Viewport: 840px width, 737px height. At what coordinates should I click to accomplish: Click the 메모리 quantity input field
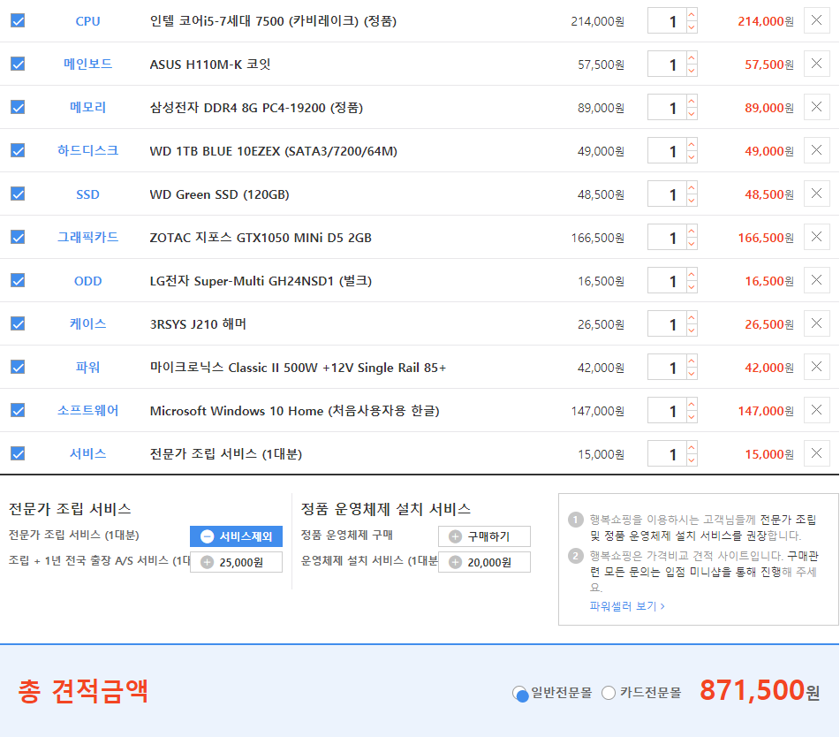click(x=667, y=108)
